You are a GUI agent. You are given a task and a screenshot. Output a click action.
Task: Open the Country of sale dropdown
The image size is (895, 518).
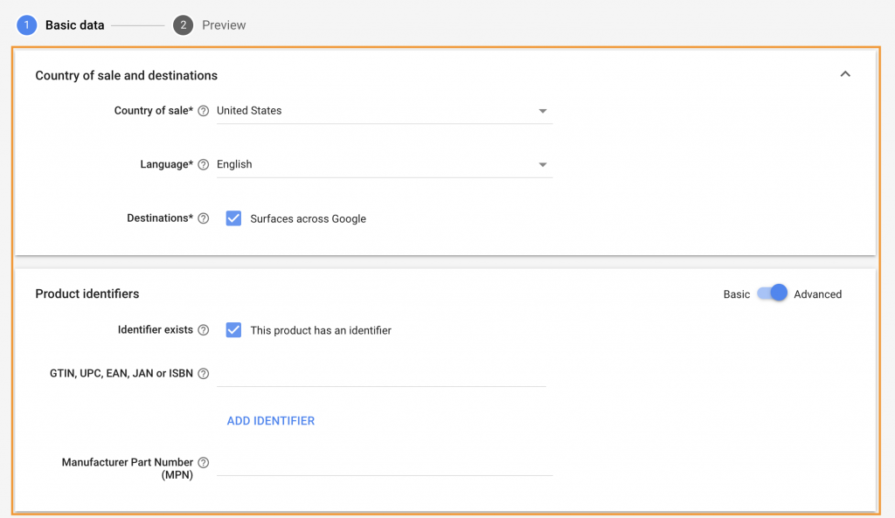click(x=384, y=111)
